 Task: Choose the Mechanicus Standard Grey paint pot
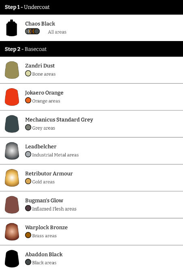coord(12,124)
